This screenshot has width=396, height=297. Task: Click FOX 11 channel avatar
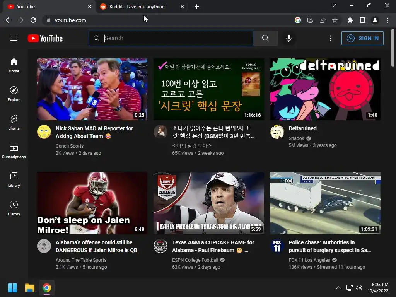click(277, 246)
